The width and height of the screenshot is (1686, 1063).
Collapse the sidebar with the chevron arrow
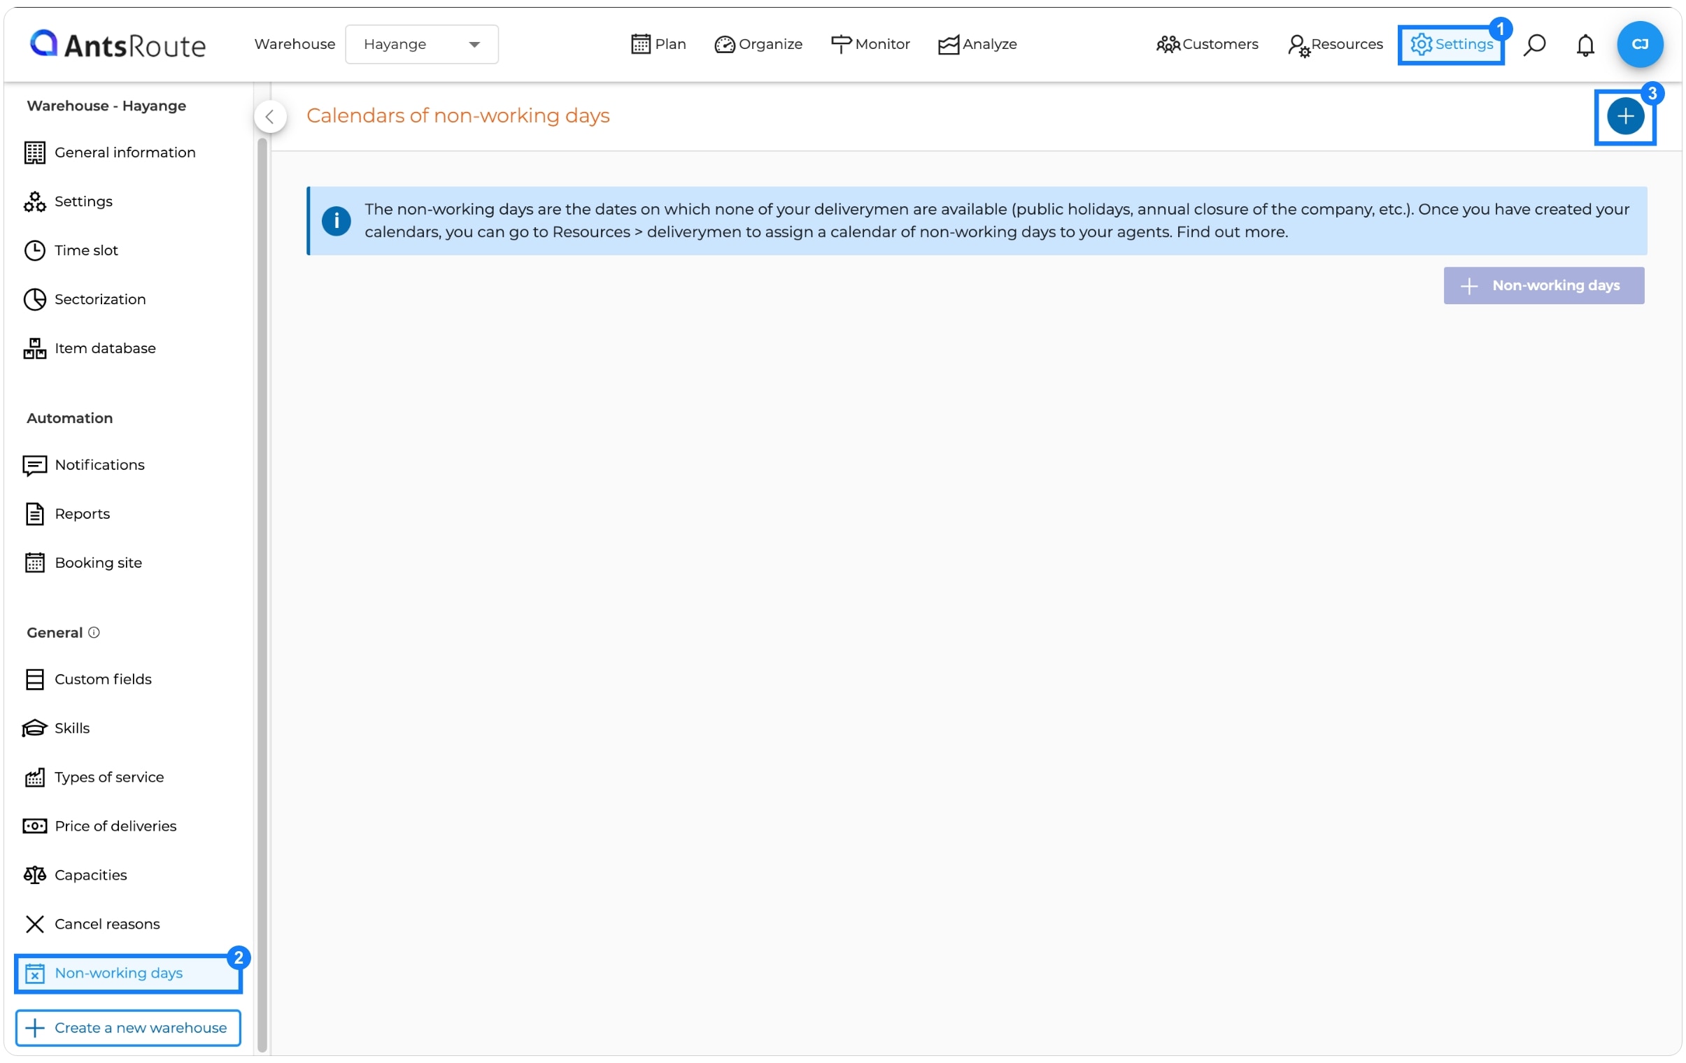[270, 117]
